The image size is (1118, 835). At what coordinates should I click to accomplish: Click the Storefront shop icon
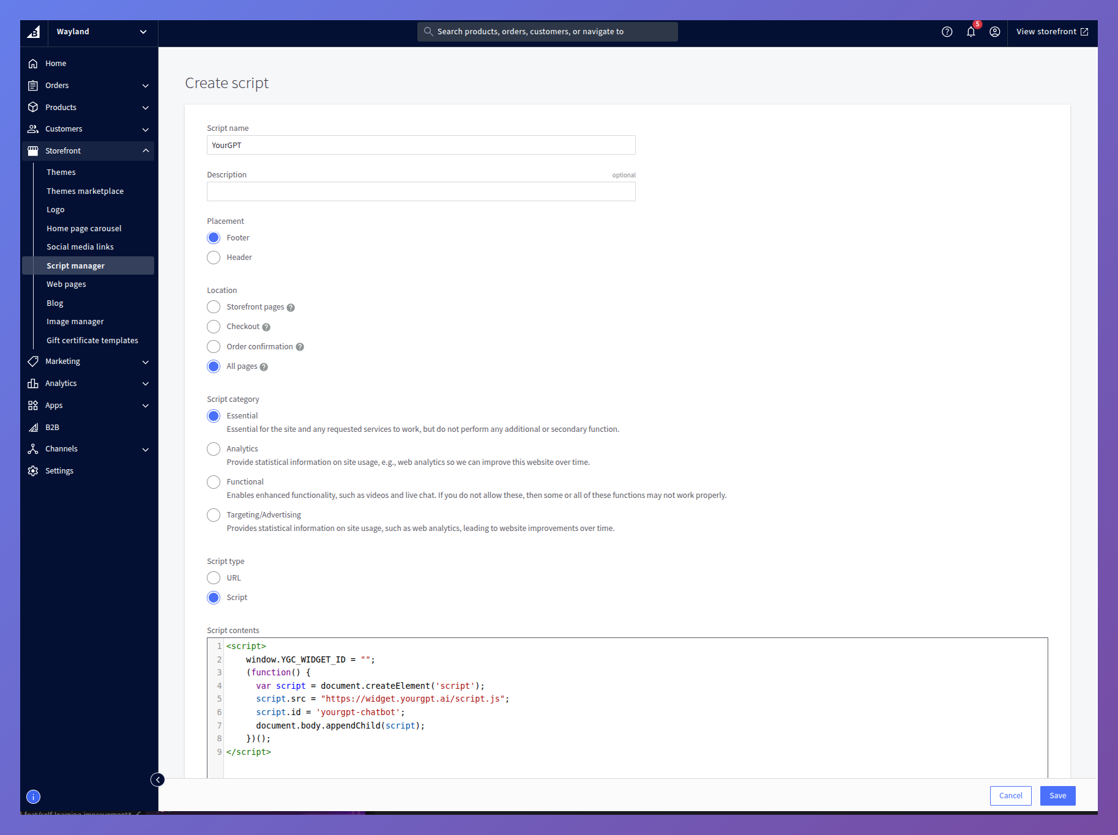click(33, 150)
